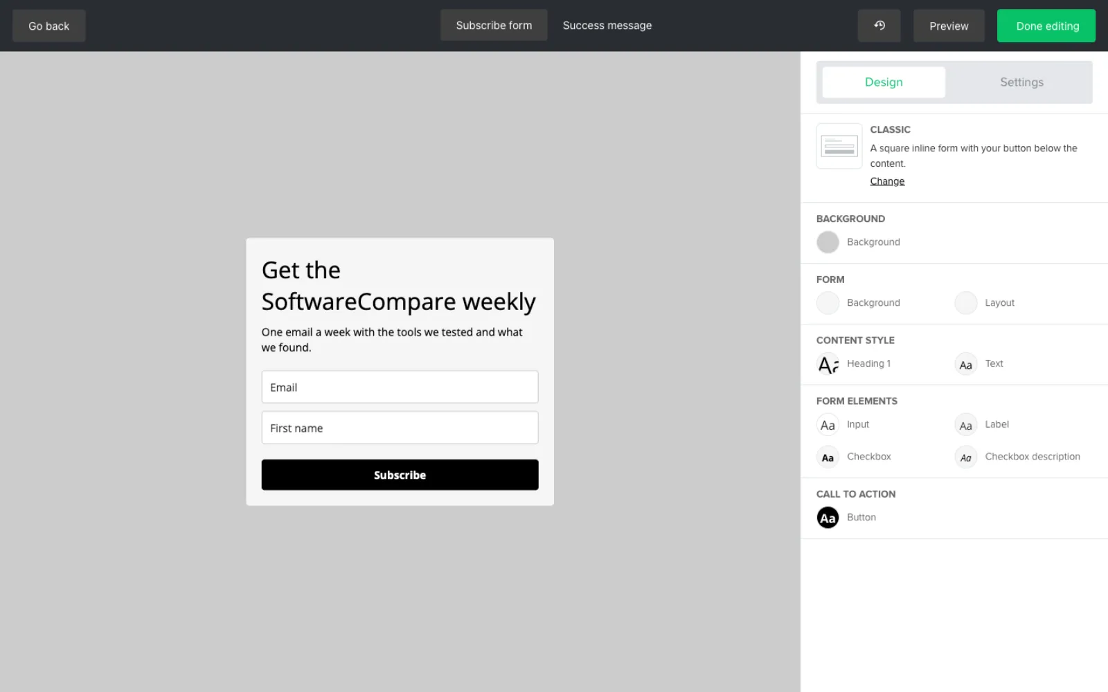Click the undo history icon button
This screenshot has width=1108, height=692.
879,26
